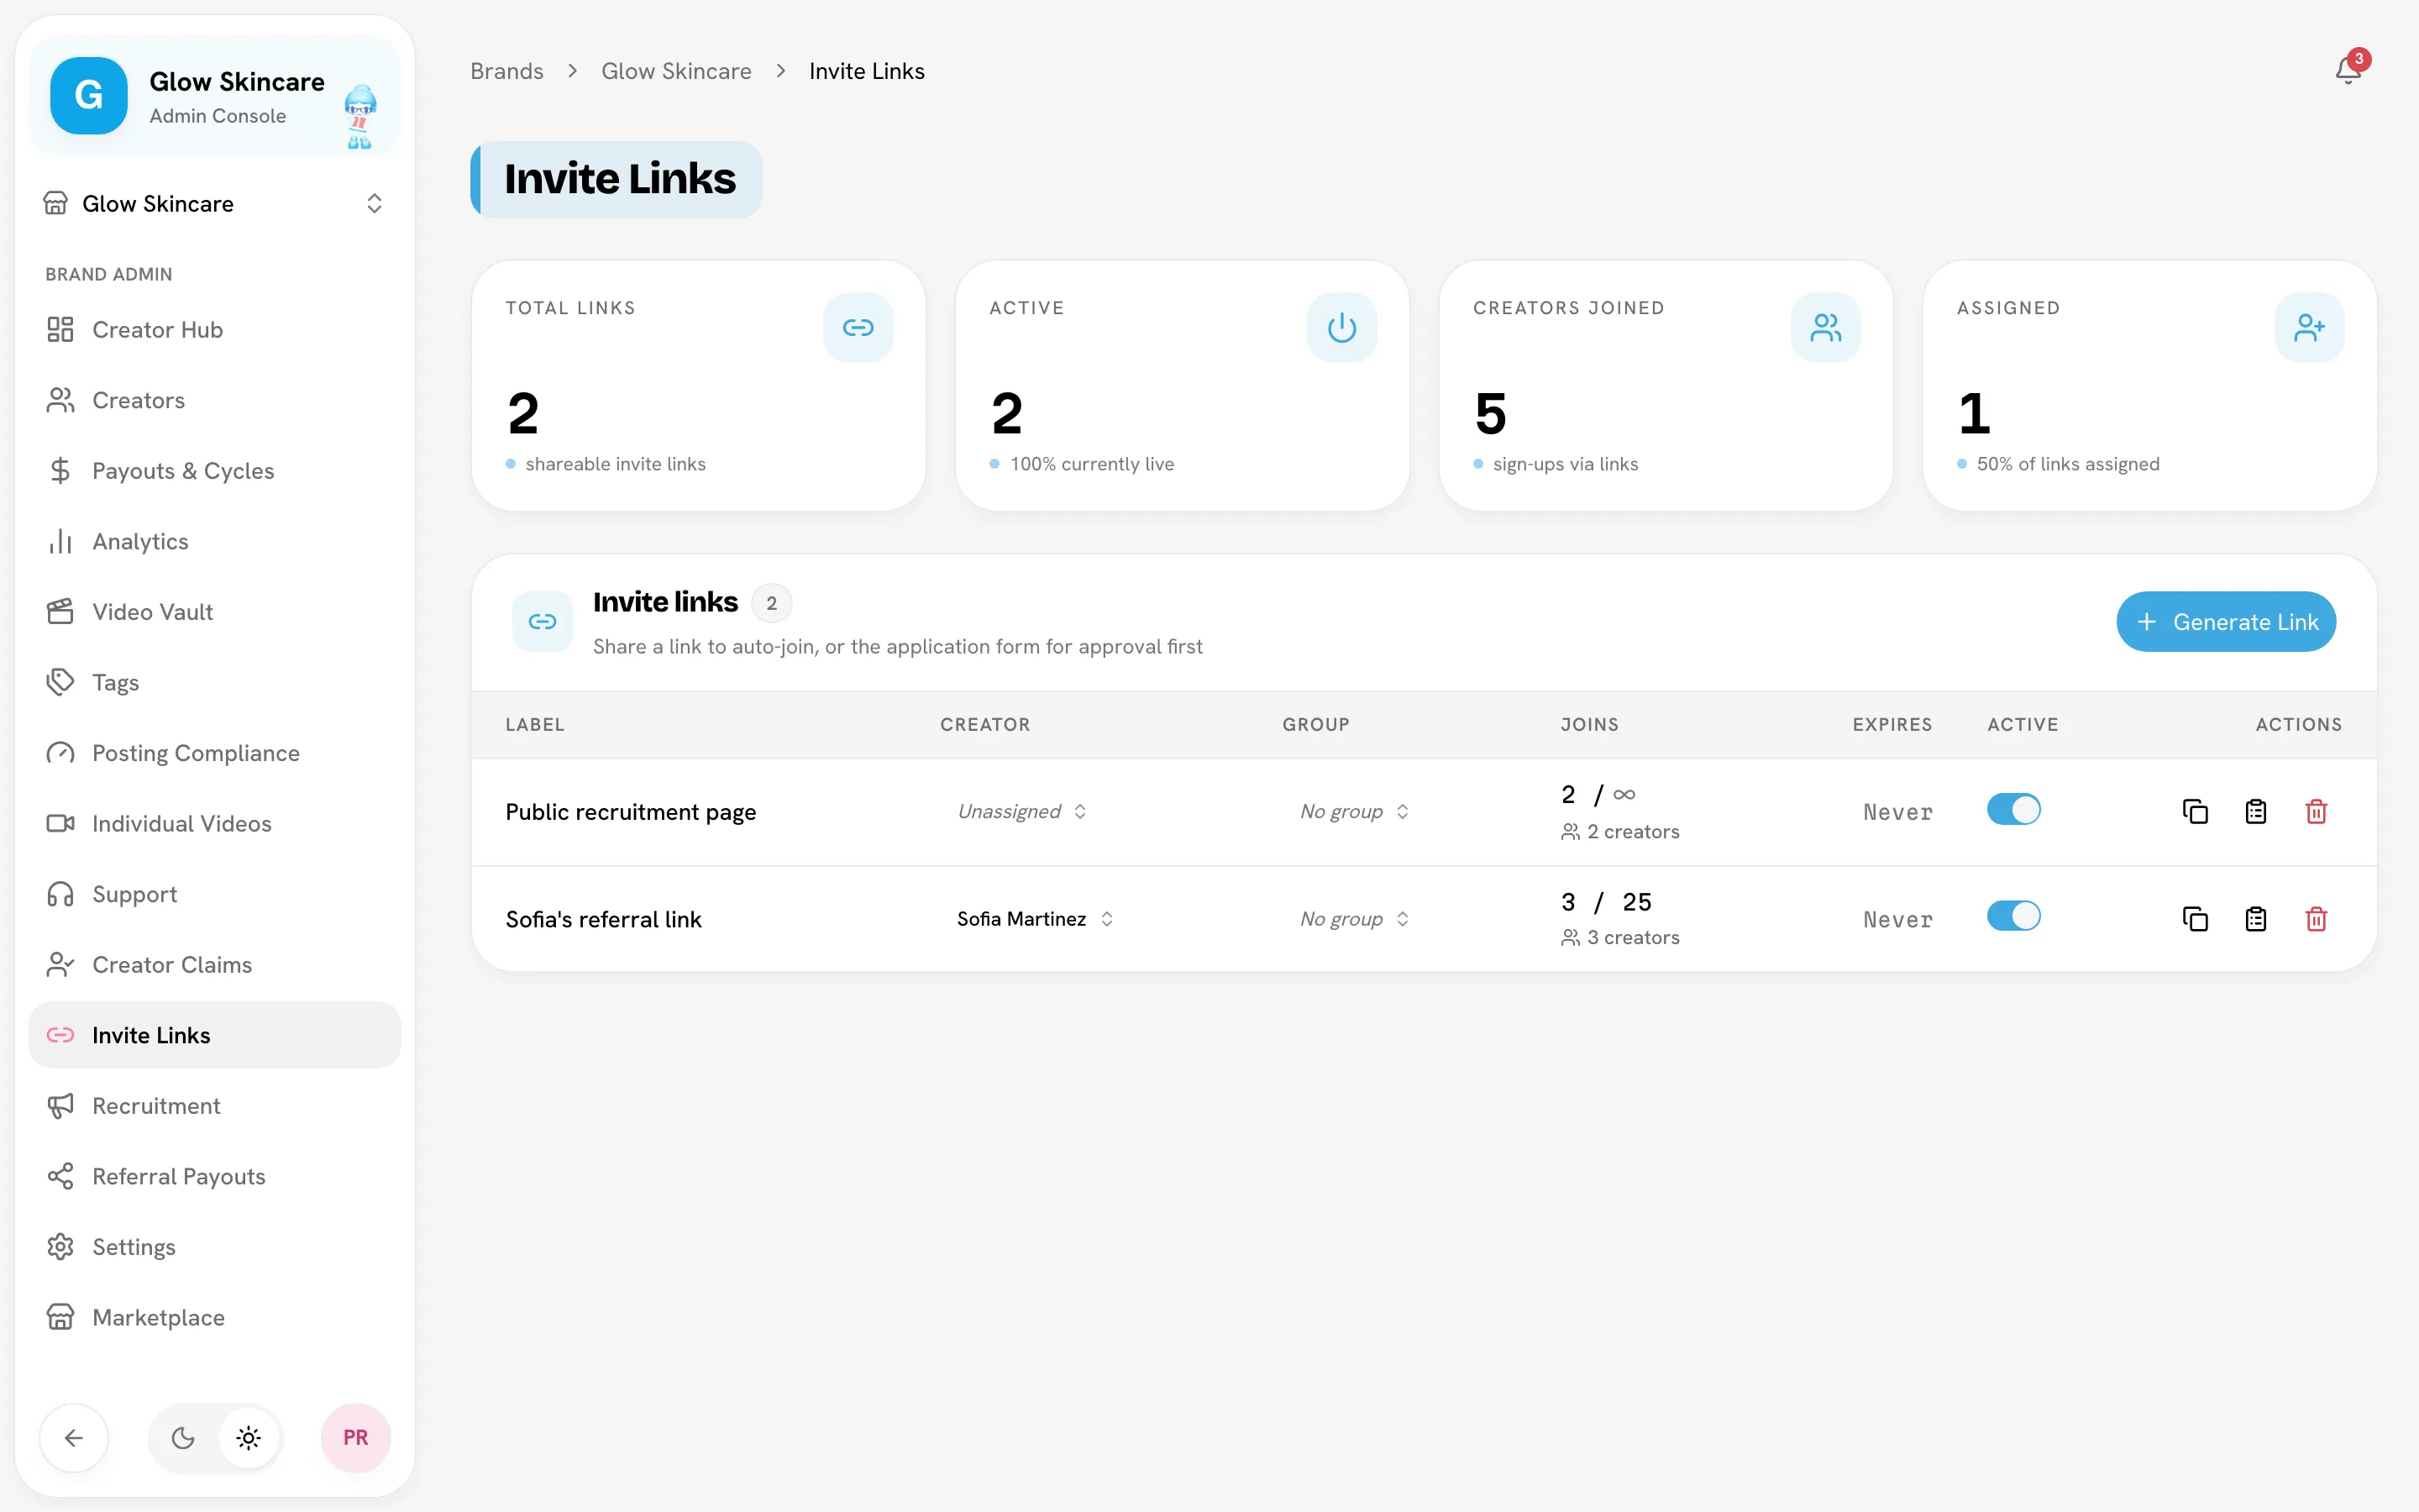
Task: Open Support page
Action: pyautogui.click(x=214, y=894)
